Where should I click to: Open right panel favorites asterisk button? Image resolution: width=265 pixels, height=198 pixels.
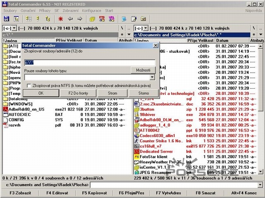(254, 35)
